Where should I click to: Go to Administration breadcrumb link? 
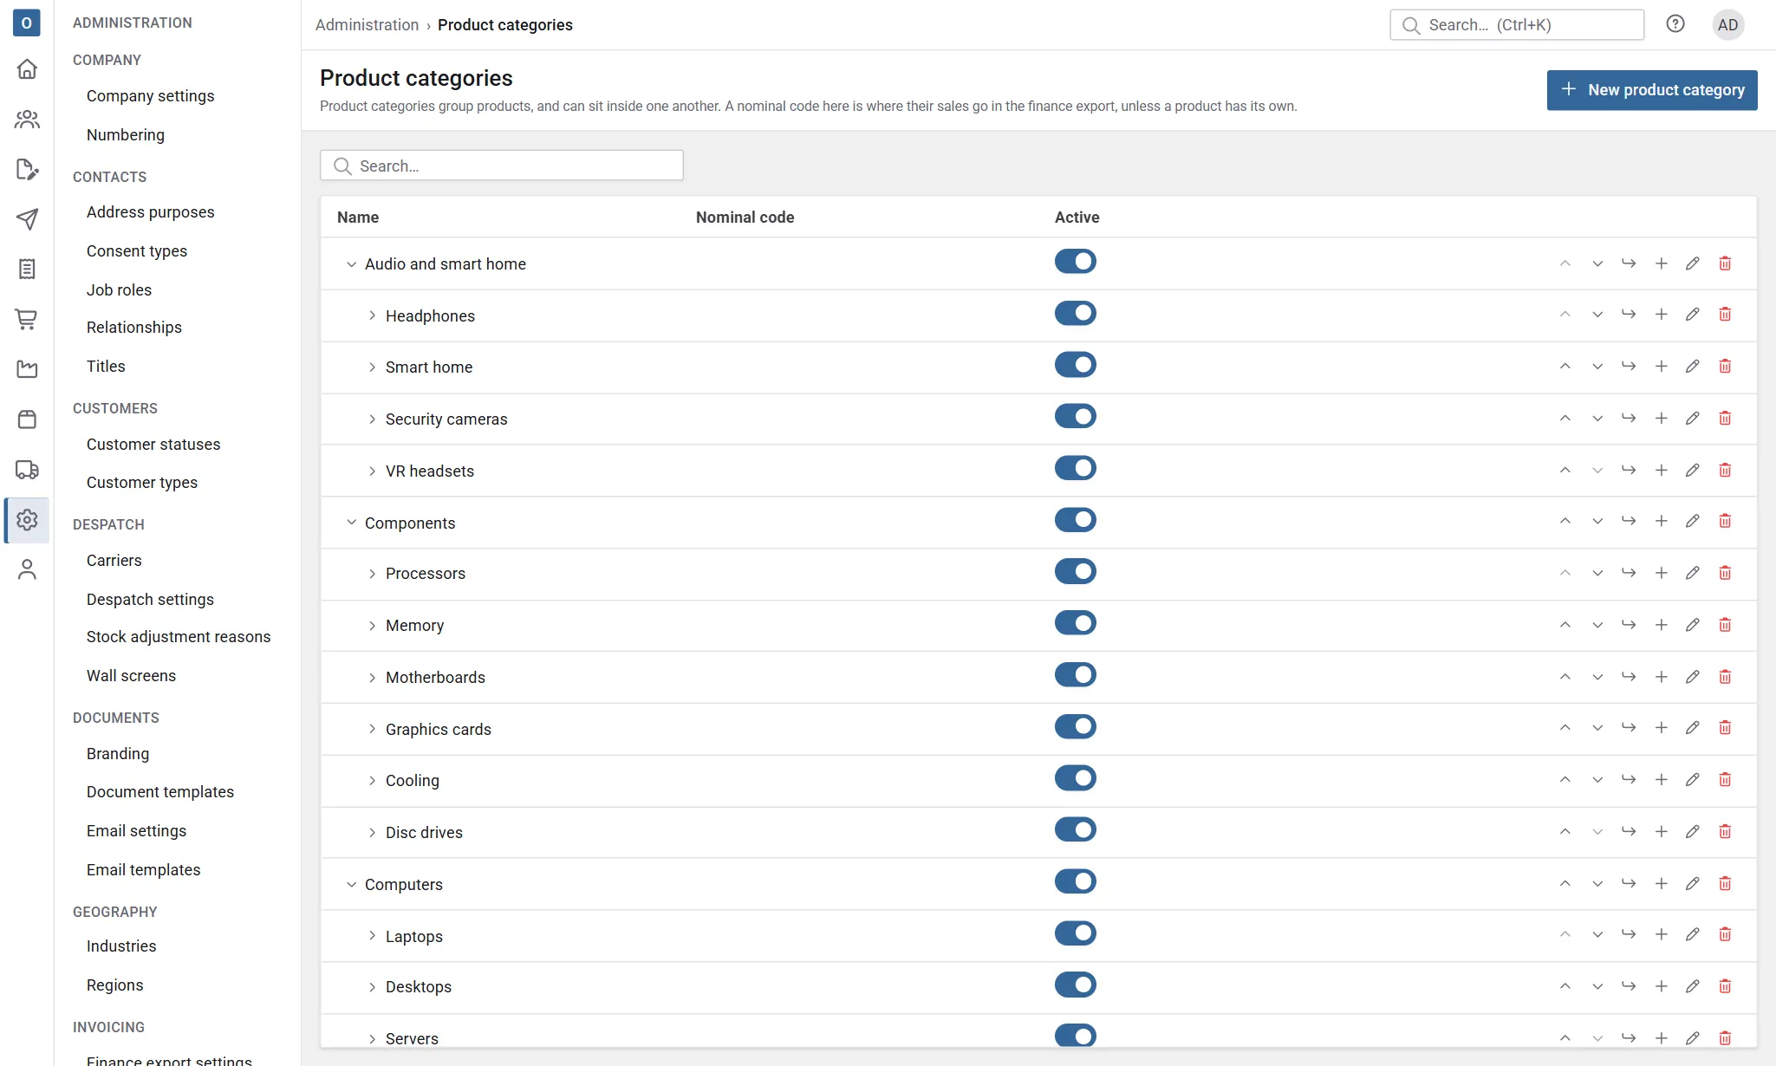click(367, 25)
